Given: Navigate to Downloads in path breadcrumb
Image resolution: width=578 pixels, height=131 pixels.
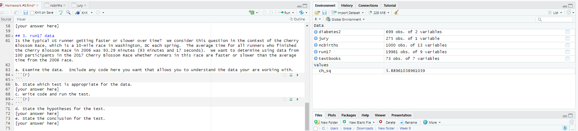Looking at the screenshot, I should (x=365, y=128).
